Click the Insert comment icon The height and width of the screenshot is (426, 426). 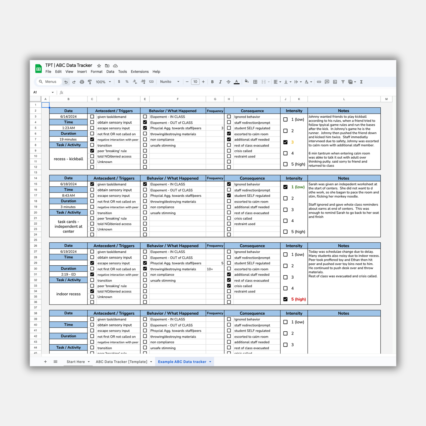click(x=327, y=82)
